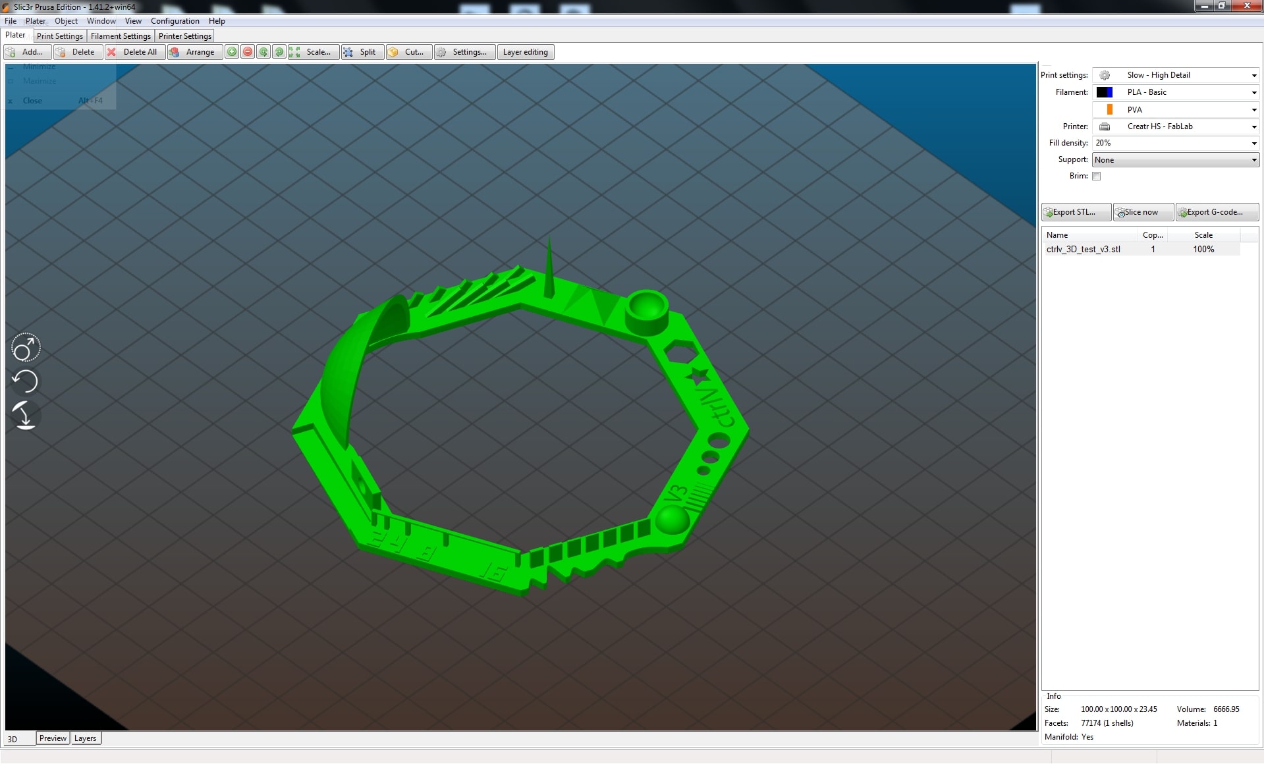Pick the orange PVA filament color swatch
Screen dimensions: 1264x764
(1109, 109)
